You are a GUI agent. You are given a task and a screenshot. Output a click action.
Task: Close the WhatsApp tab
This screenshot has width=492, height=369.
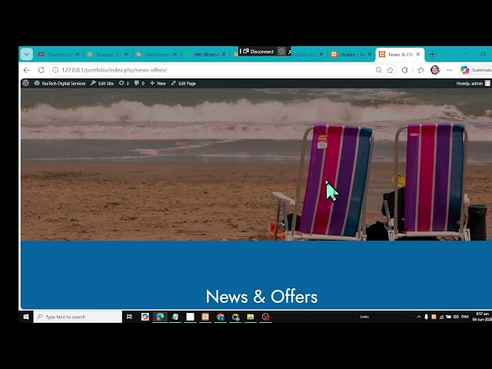[x=224, y=55]
